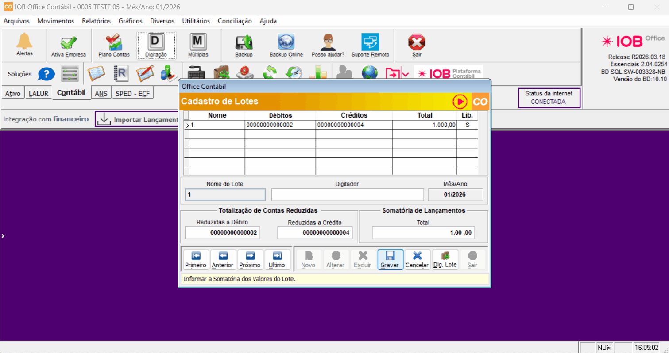Viewport: 669px width, 353px height.
Task: Click the Somatória Total value field
Action: (423, 232)
